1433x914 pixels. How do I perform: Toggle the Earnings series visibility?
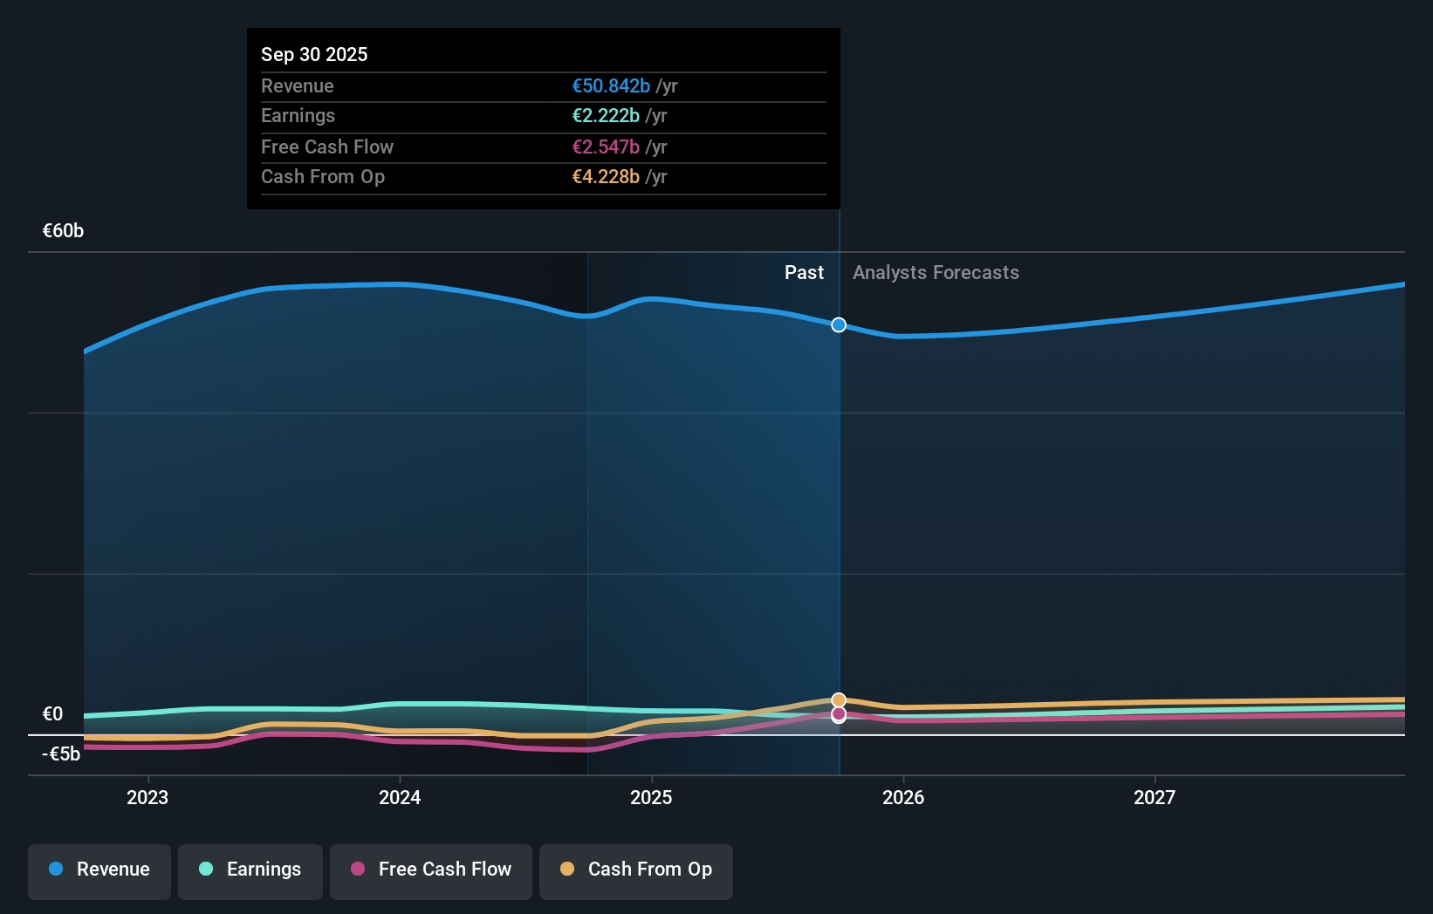(x=250, y=870)
